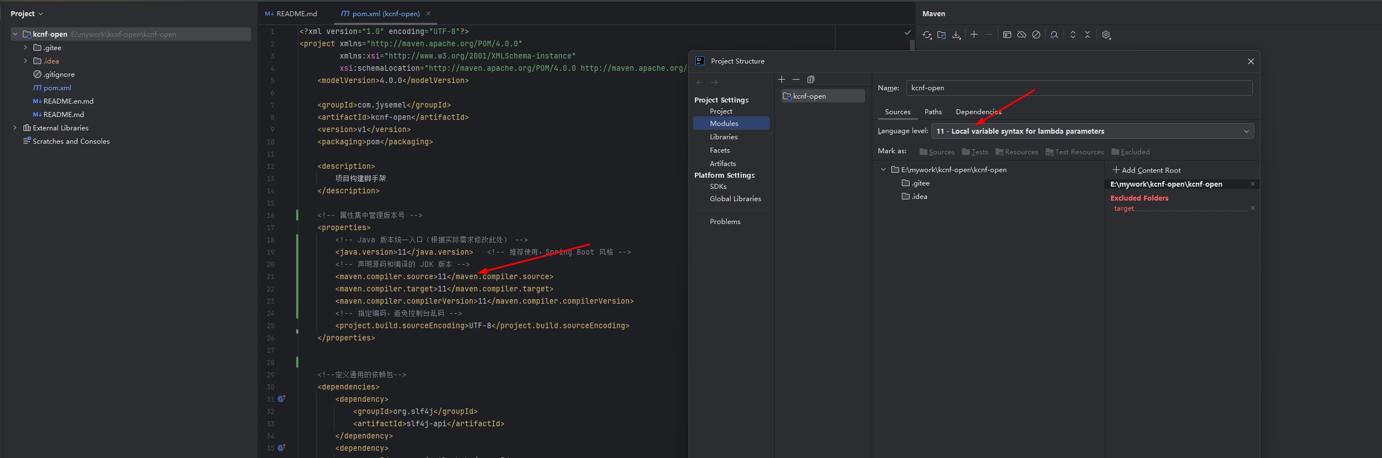Viewport: 1382px width, 458px height.
Task: Toggle Maven Offline Mode
Action: point(1022,35)
